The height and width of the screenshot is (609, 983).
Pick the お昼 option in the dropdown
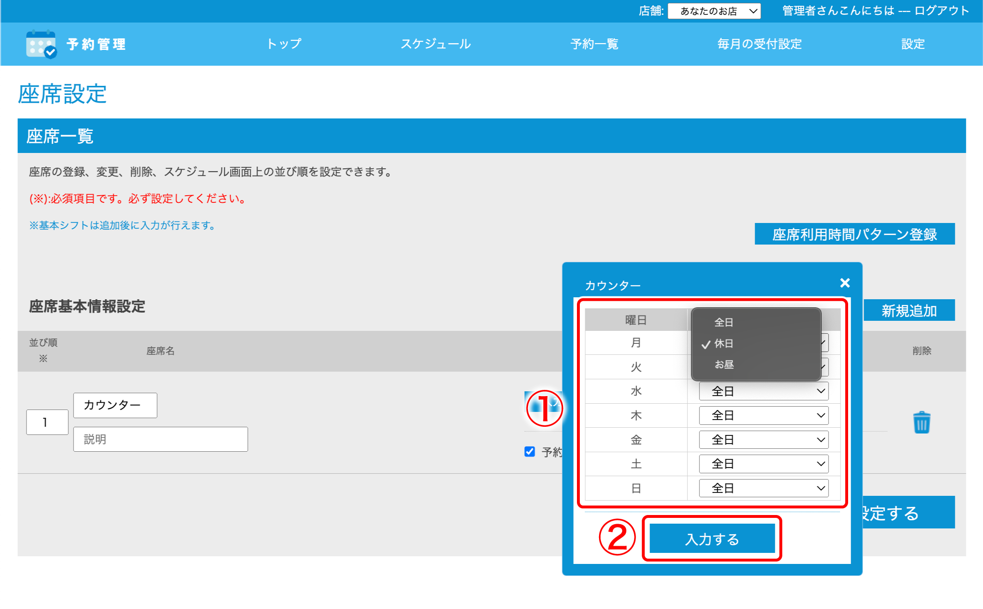(723, 364)
